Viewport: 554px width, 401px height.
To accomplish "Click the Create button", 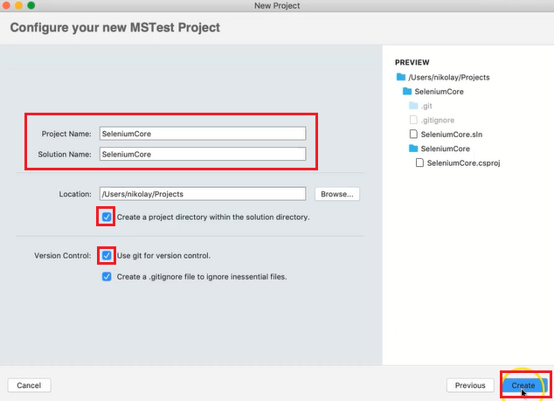I will 524,385.
